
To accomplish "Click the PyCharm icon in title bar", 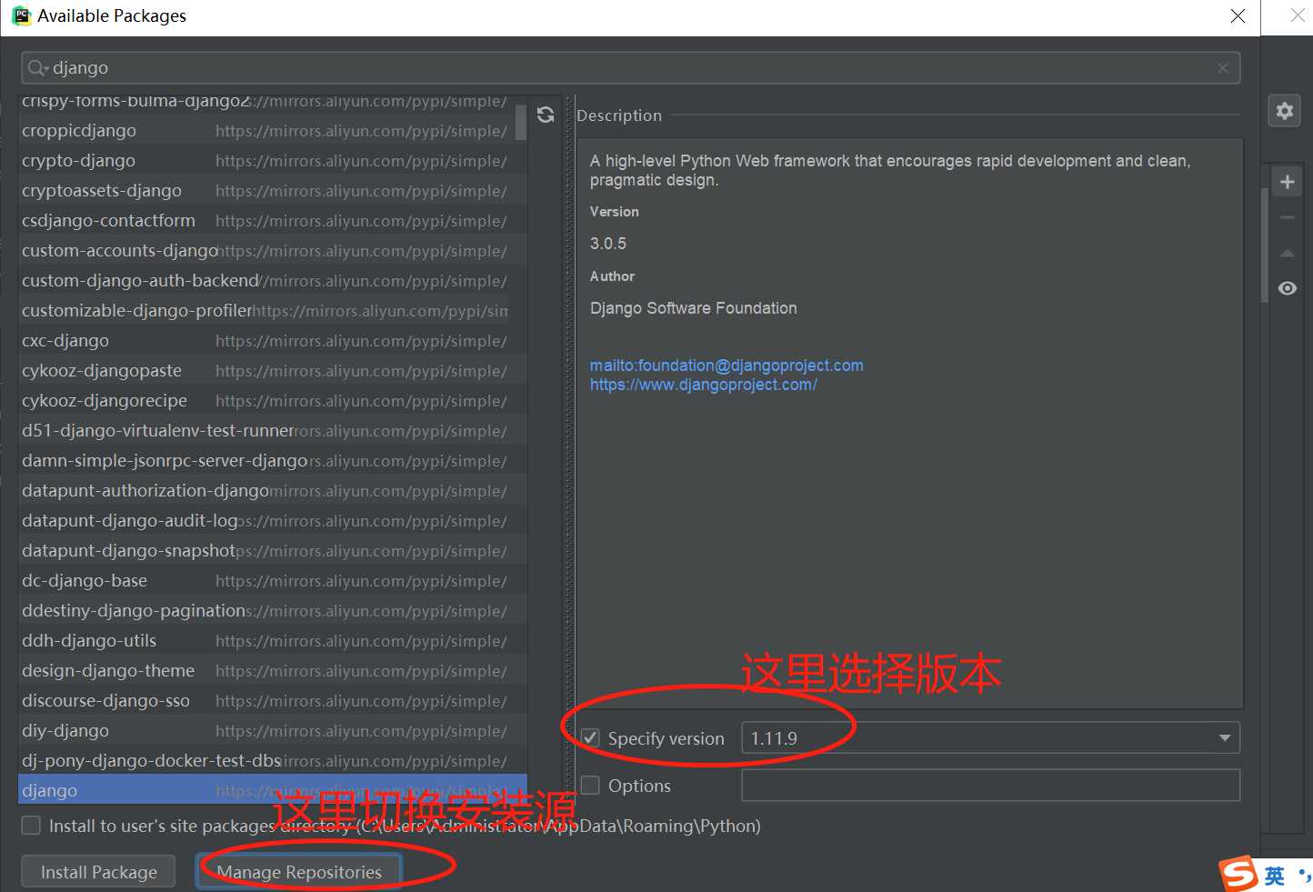I will [22, 15].
